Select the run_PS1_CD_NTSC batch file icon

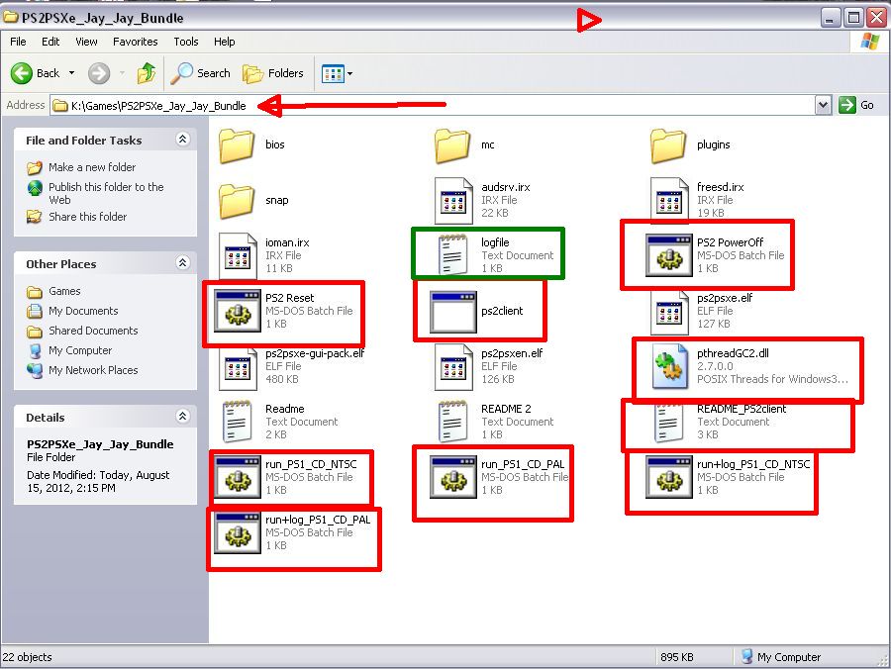pos(237,477)
